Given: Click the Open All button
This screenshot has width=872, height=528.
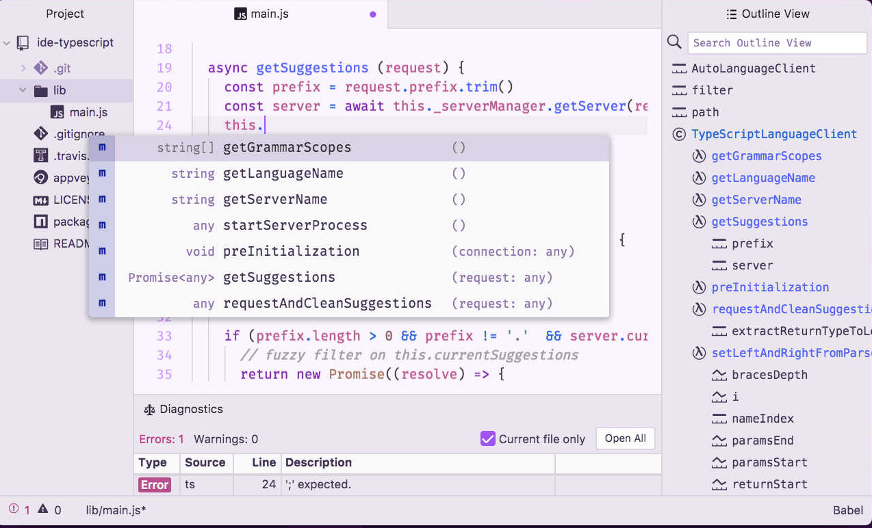Looking at the screenshot, I should pos(626,438).
